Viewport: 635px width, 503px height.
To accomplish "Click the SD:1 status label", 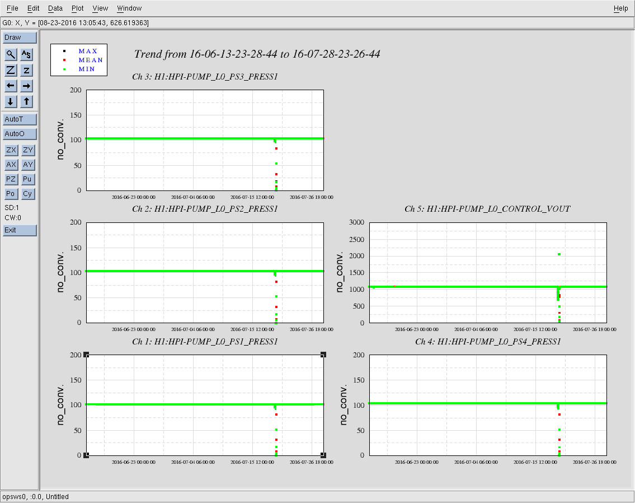I will pyautogui.click(x=12, y=207).
